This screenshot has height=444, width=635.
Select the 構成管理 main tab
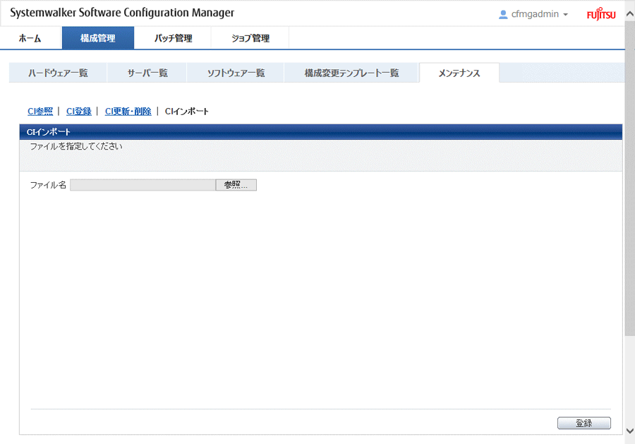[x=97, y=38]
